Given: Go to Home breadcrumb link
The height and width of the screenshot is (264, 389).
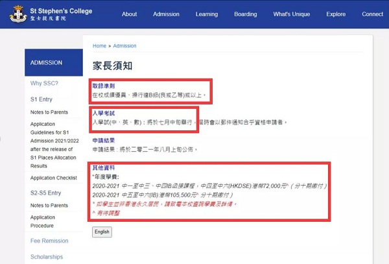Looking at the screenshot, I should pyautogui.click(x=99, y=46).
